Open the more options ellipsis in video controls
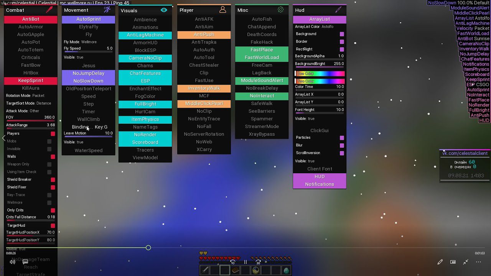This screenshot has height=276, width=491. coord(478,262)
